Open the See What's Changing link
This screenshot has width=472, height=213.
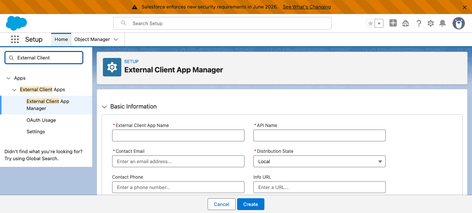[x=307, y=7]
